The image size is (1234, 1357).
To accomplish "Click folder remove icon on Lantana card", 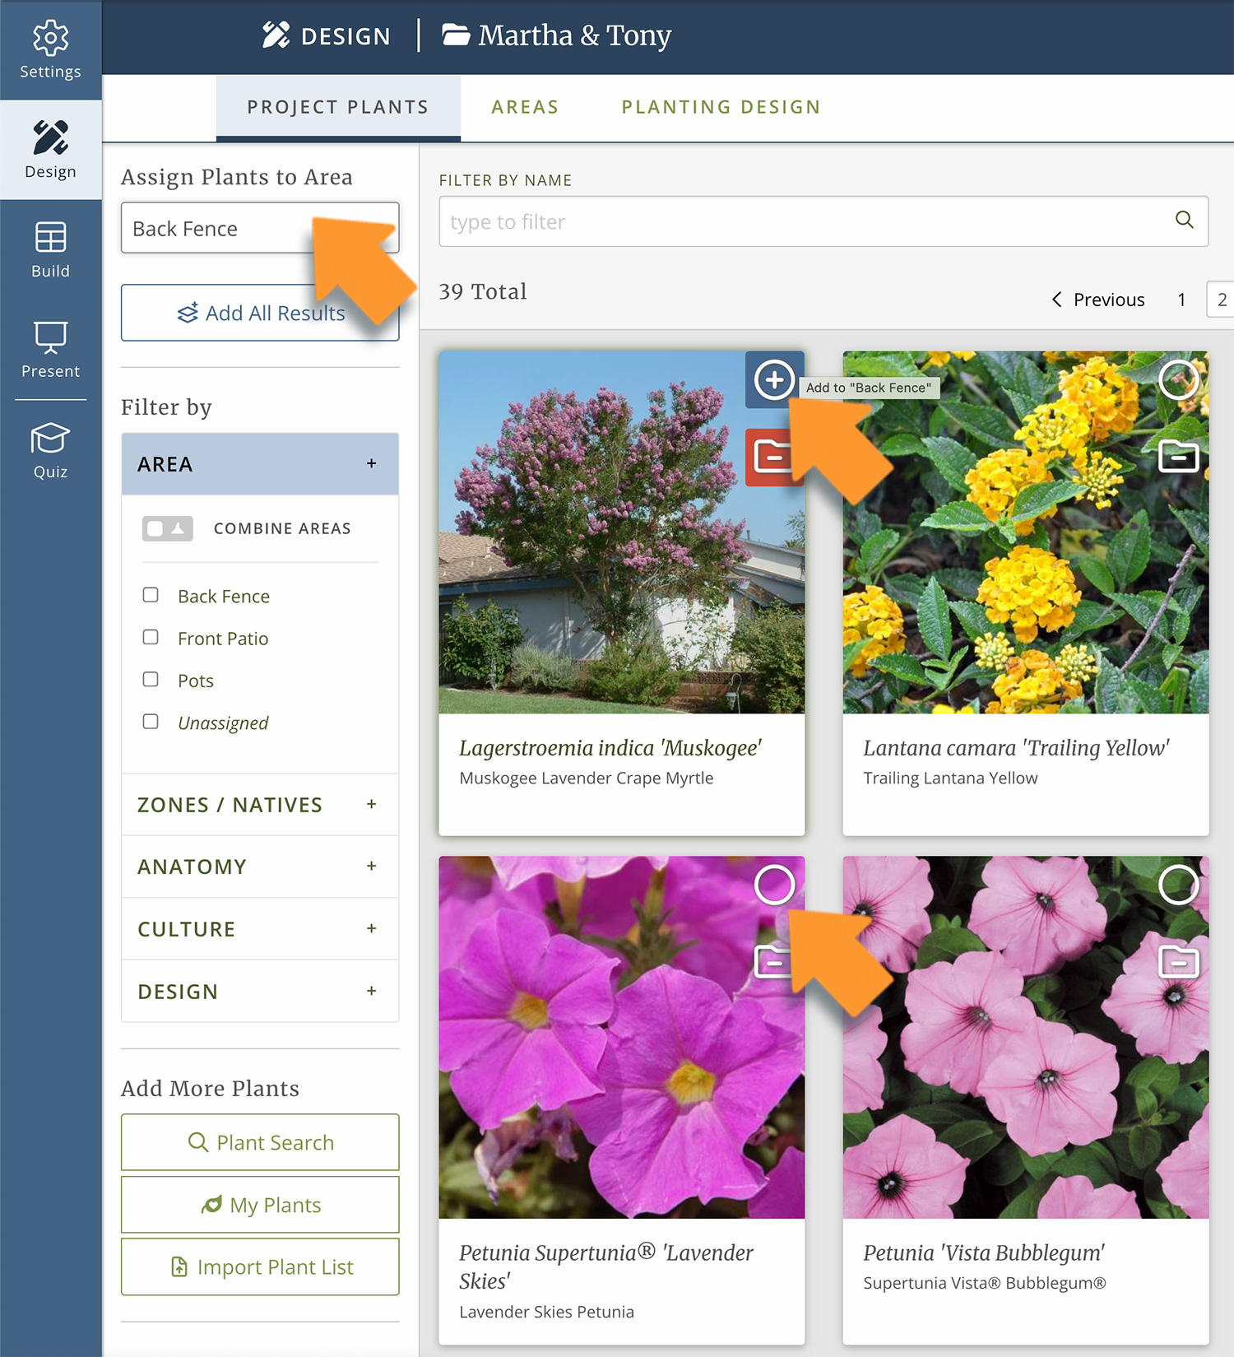I will coord(1178,456).
